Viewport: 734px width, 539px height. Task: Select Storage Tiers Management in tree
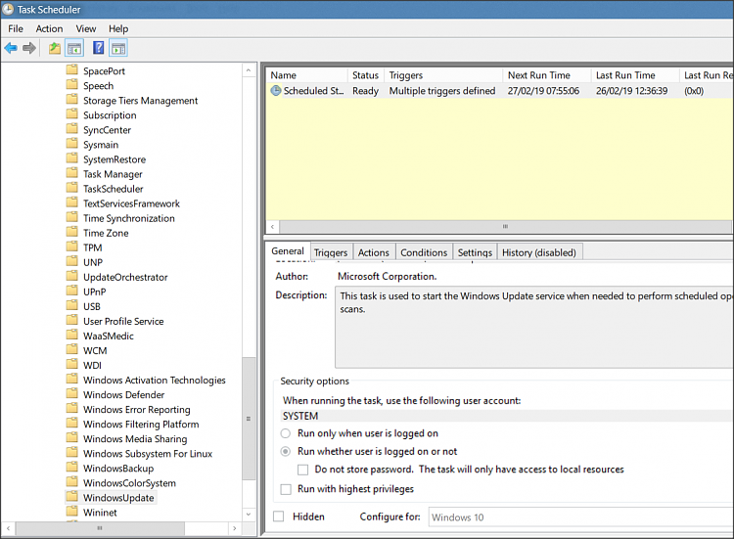click(x=140, y=101)
